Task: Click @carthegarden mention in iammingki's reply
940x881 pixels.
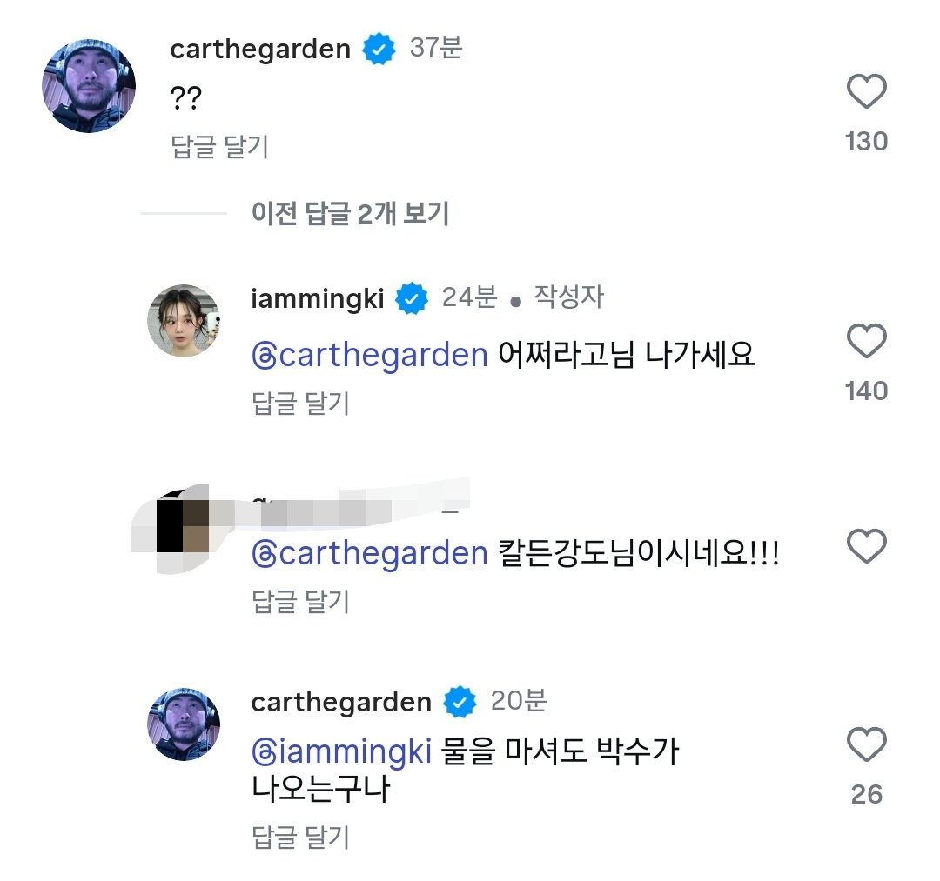Action: tap(369, 355)
